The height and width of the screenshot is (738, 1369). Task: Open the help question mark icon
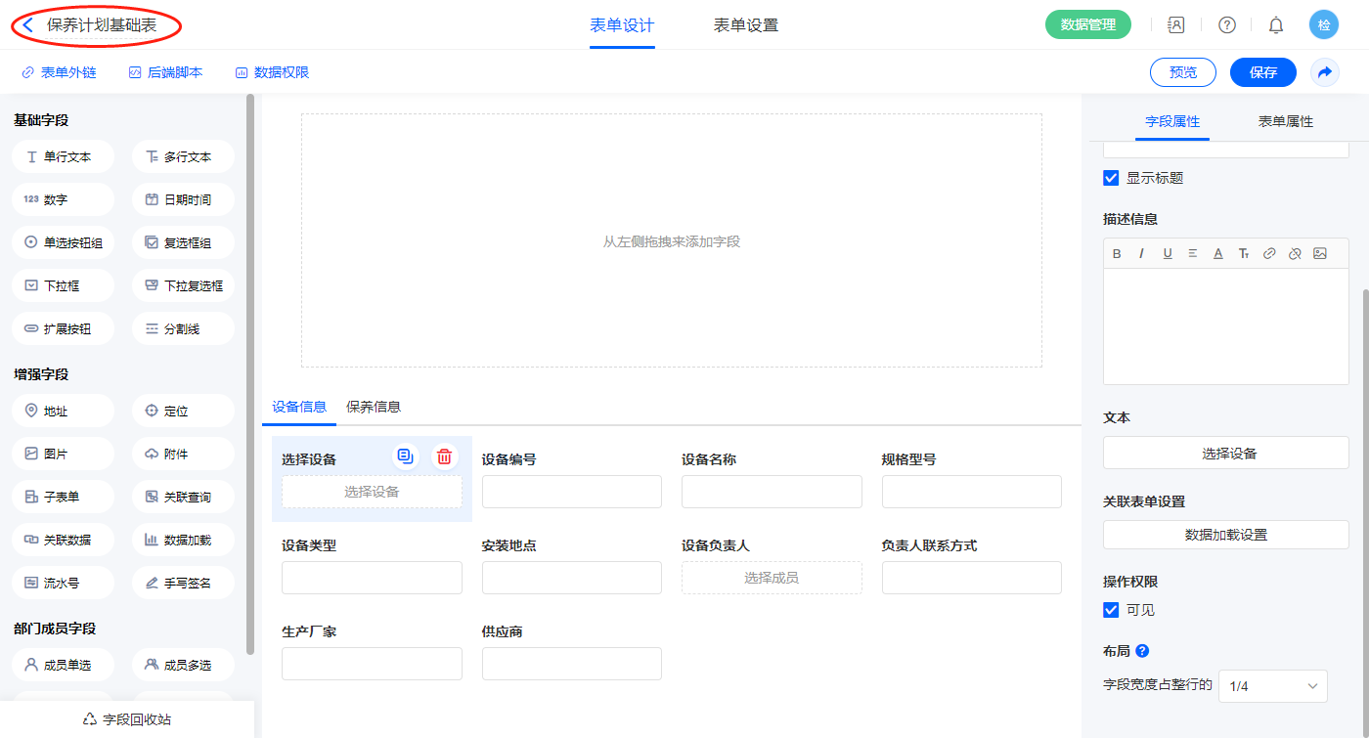tap(1226, 25)
